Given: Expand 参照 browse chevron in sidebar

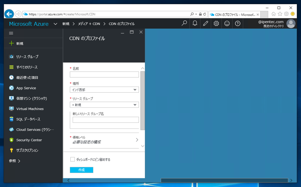Looking at the screenshot, I should (19, 161).
